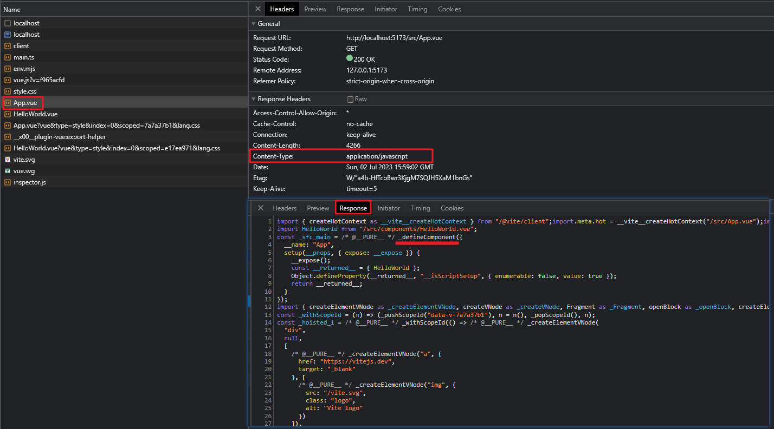Open the Initiator tab in lower panel

[389, 208]
